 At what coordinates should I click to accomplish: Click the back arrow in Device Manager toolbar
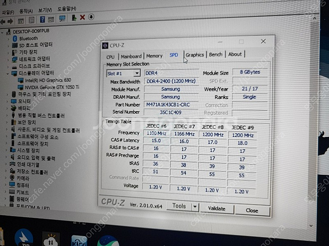(2, 21)
